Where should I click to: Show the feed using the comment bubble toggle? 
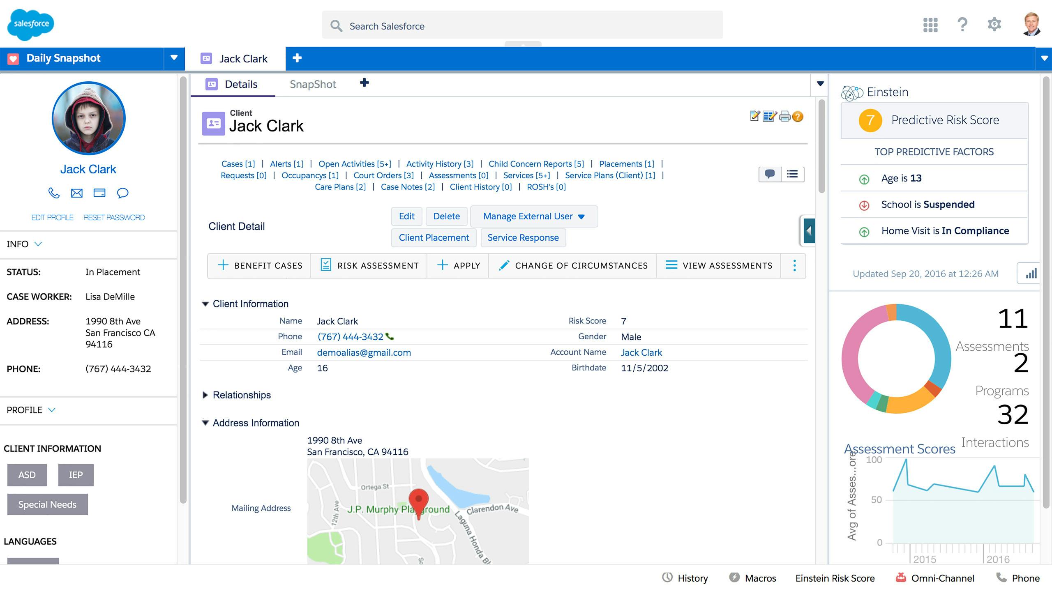tap(770, 174)
